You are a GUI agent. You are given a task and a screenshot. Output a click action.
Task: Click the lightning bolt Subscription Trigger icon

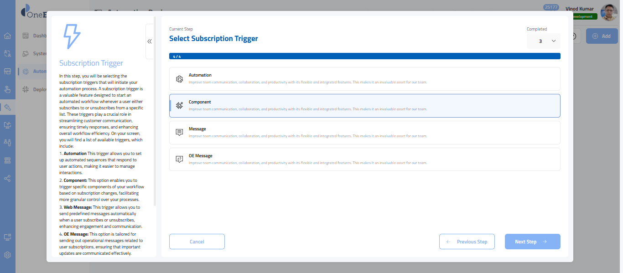71,36
